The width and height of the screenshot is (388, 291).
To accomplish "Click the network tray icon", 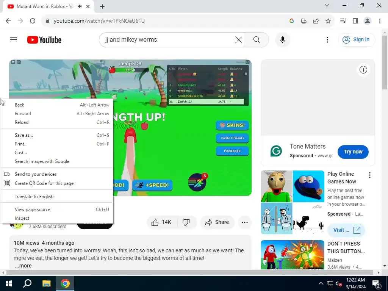I will click(330, 283).
